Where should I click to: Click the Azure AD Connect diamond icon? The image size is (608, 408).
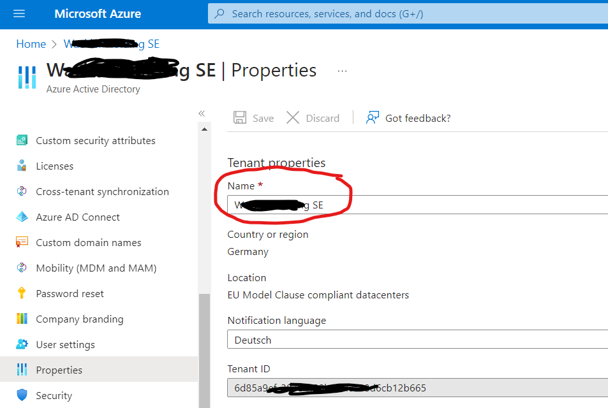click(x=22, y=217)
